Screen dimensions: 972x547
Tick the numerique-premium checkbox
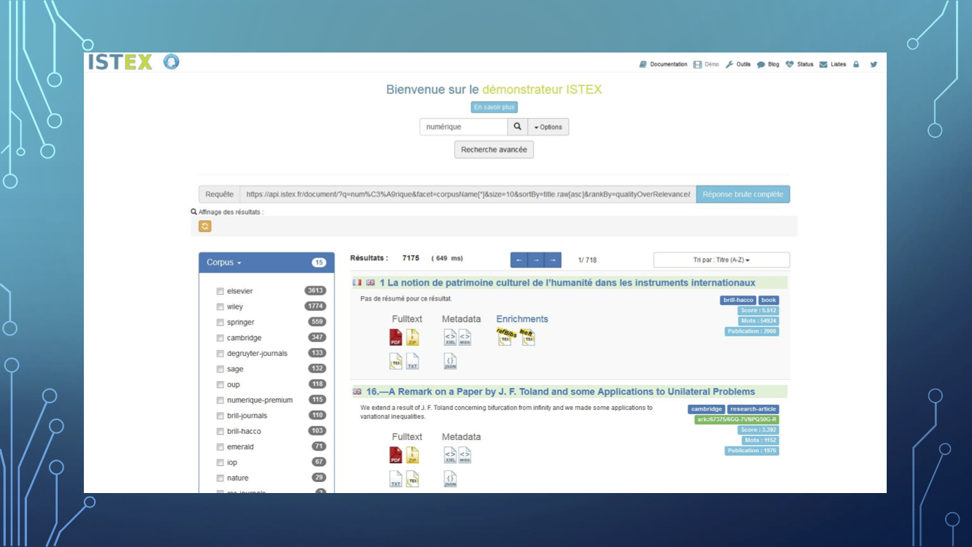pyautogui.click(x=220, y=400)
